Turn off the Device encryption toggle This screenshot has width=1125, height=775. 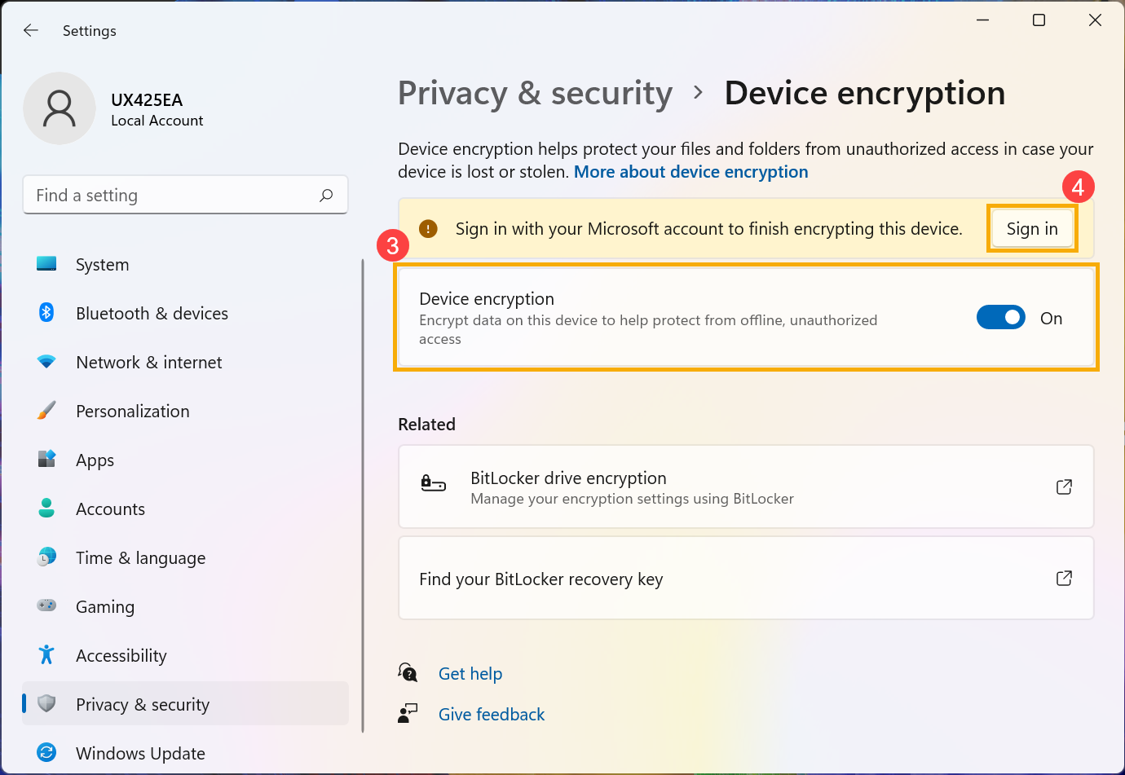pos(1001,318)
